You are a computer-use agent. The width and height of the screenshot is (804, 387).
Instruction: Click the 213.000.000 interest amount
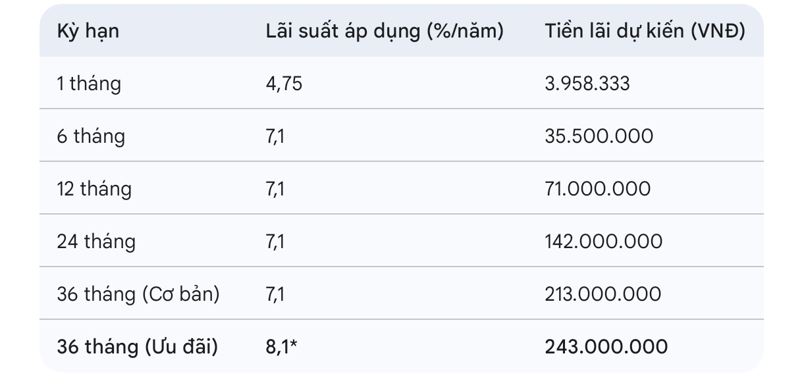(x=603, y=294)
